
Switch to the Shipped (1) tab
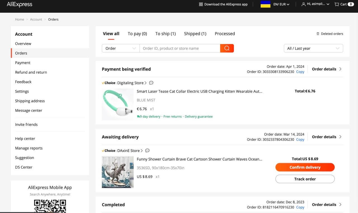195,34
